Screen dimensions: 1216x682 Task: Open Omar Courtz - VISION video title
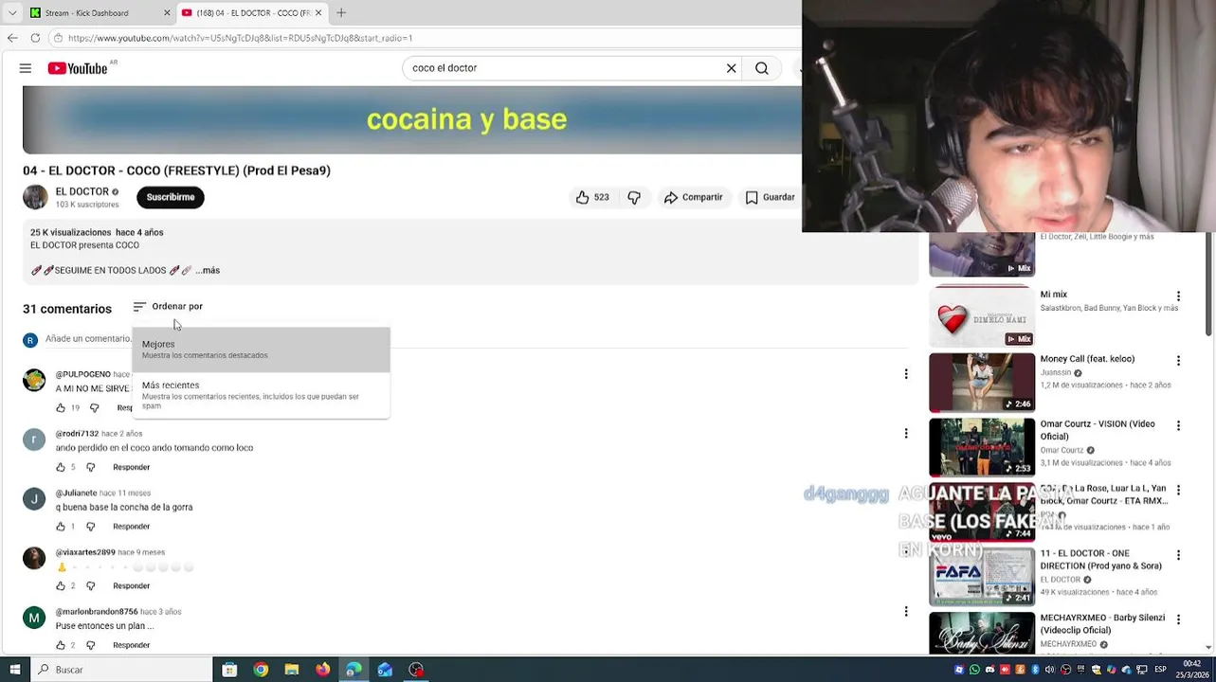pos(1098,430)
